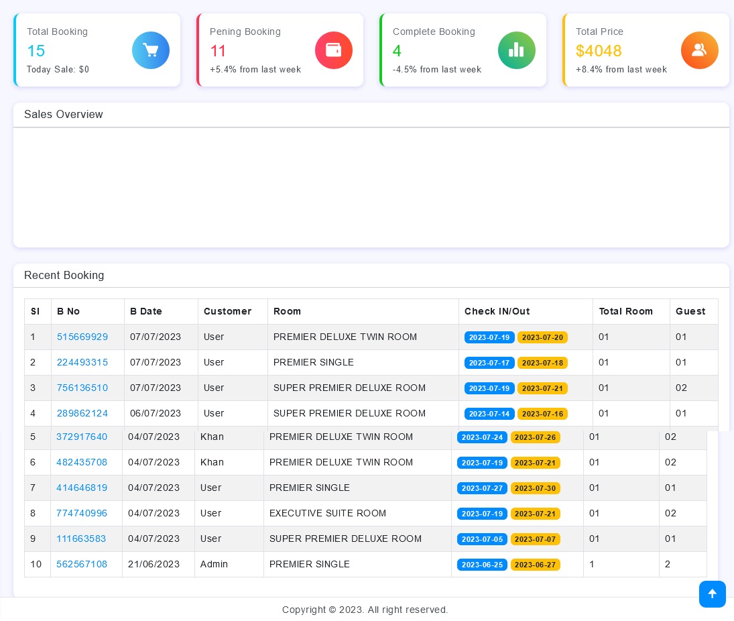Open booking number 562567108
The image size is (734, 621).
(82, 564)
